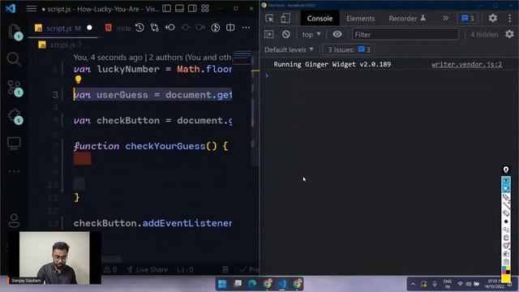This screenshot has width=519, height=292.
Task: Open the Search view in VS Code
Action: point(14,59)
